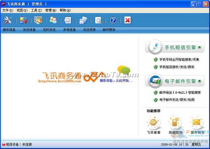
Task: Click the 短信设备:未连接 status text
Action: click(19, 144)
